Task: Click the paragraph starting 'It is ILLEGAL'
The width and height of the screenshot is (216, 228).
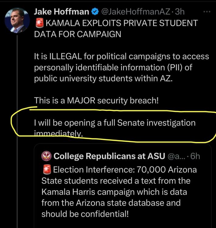Action: pos(121,67)
